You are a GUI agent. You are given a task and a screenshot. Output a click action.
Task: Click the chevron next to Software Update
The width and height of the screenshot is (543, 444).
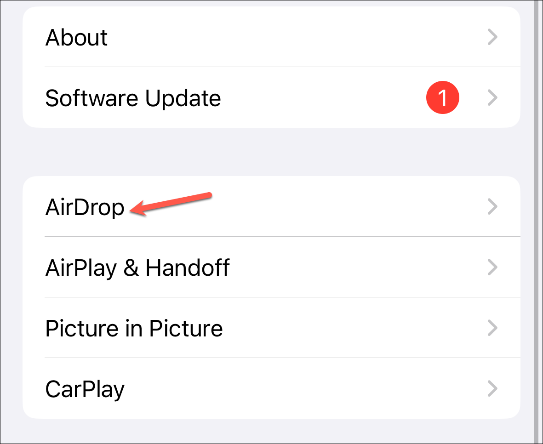[x=492, y=97]
